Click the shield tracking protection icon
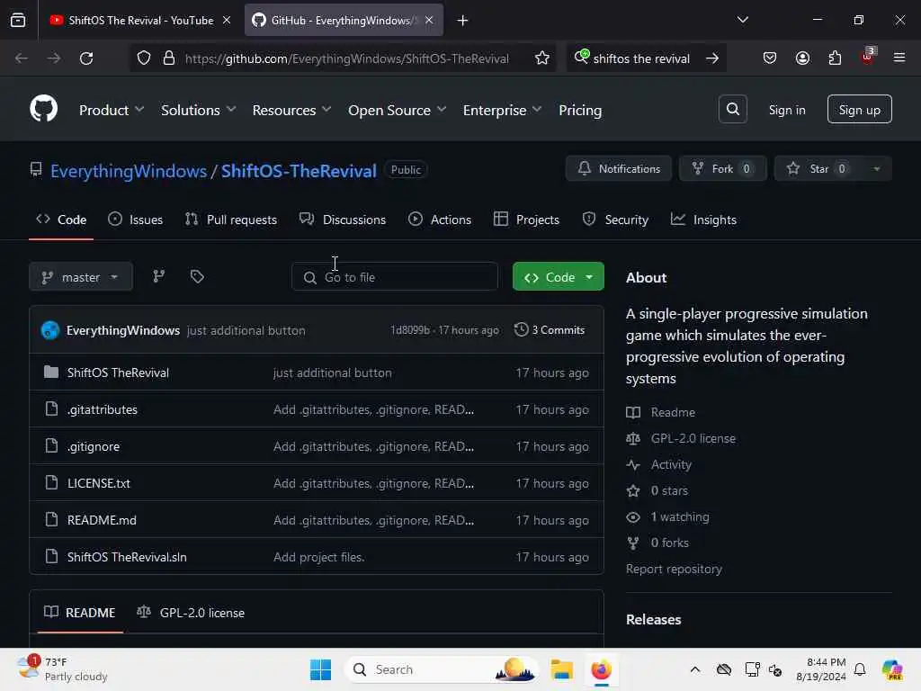 pos(144,58)
